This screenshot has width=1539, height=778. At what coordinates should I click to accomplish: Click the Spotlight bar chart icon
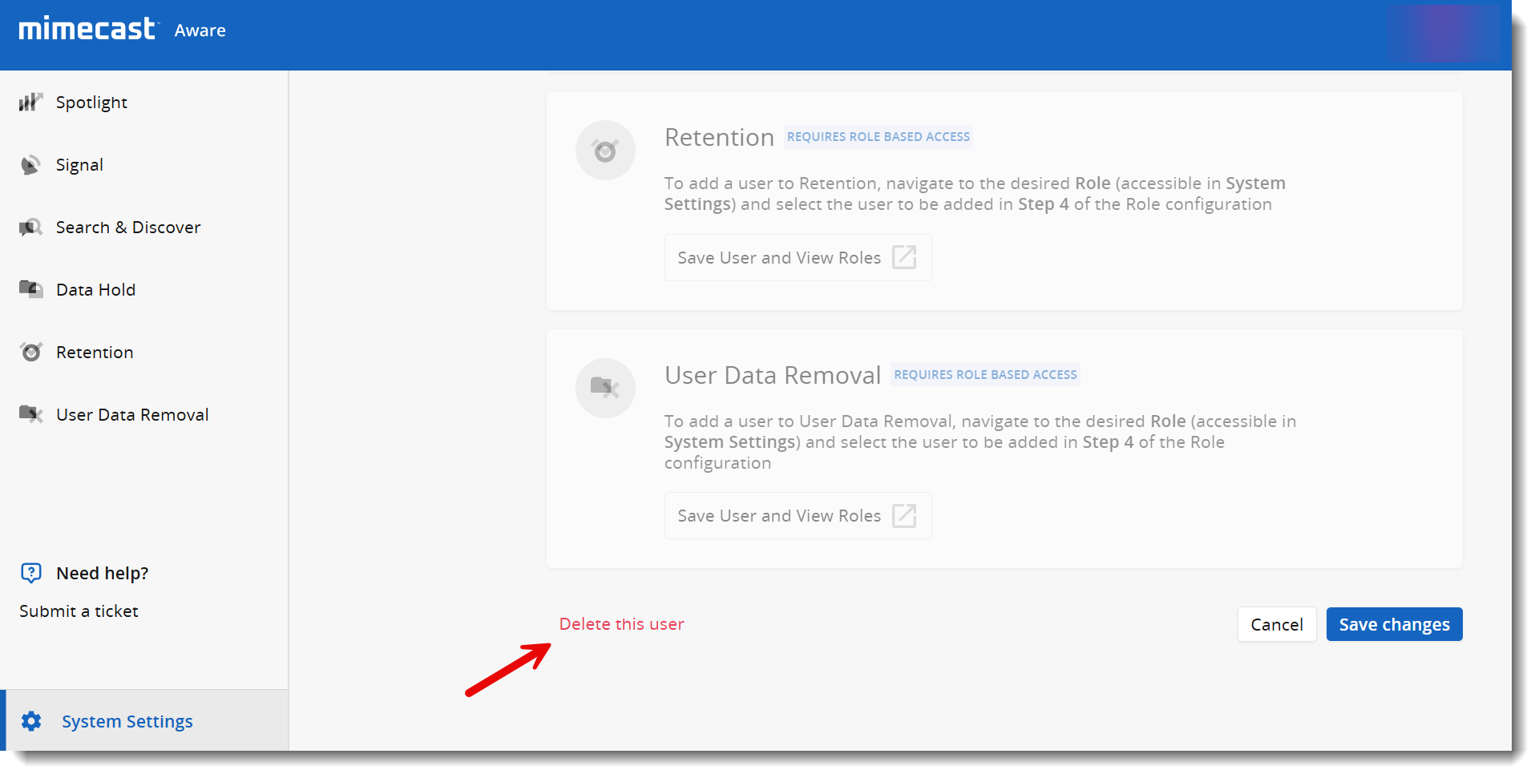[30, 102]
